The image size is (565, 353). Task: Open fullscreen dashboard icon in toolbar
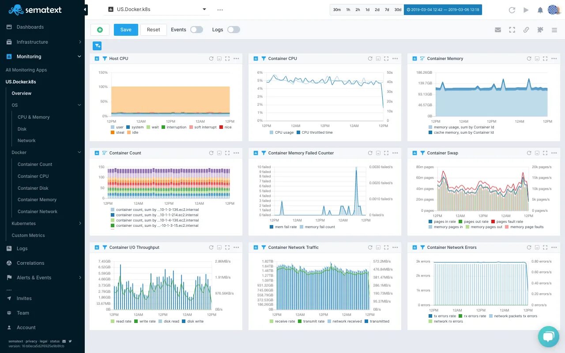point(512,30)
